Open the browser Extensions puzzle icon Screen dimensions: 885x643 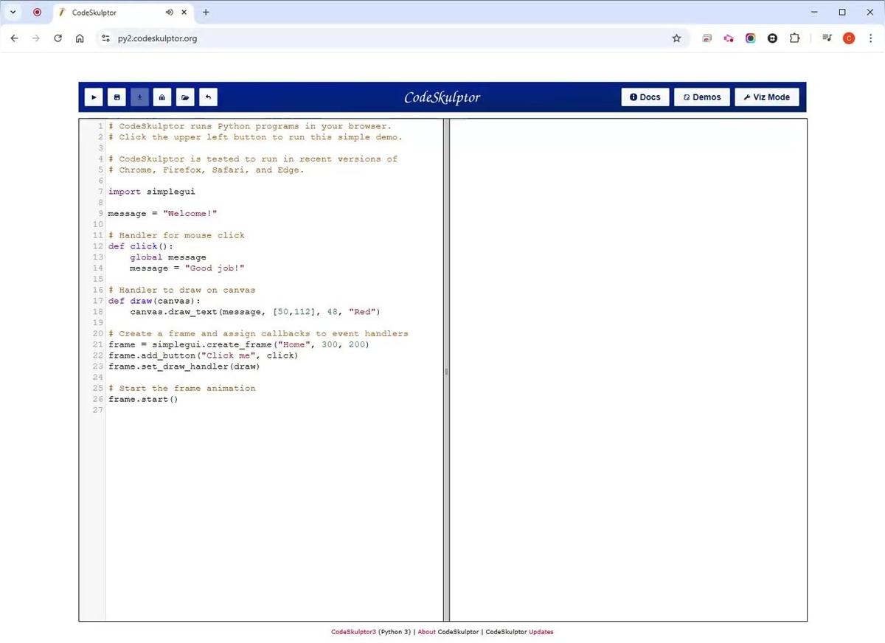[794, 38]
